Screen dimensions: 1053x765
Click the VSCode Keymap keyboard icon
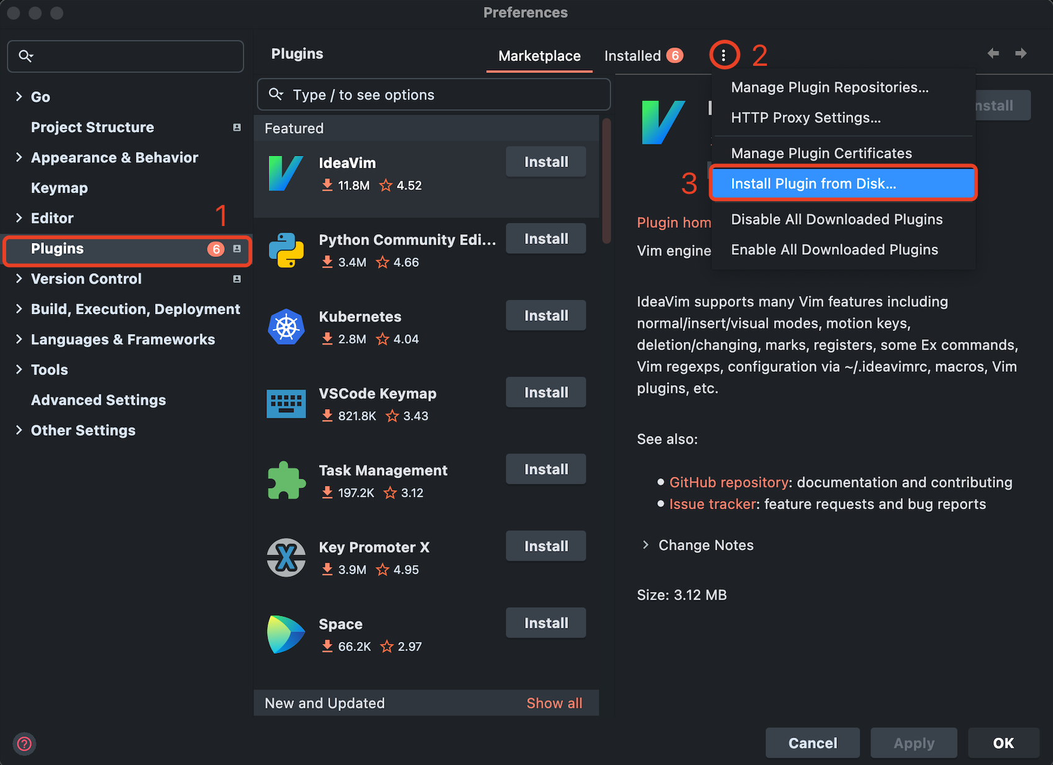[x=286, y=404]
